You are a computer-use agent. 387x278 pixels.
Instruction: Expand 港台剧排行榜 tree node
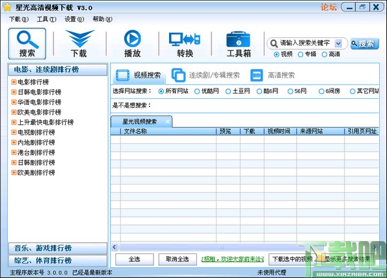tap(14, 152)
